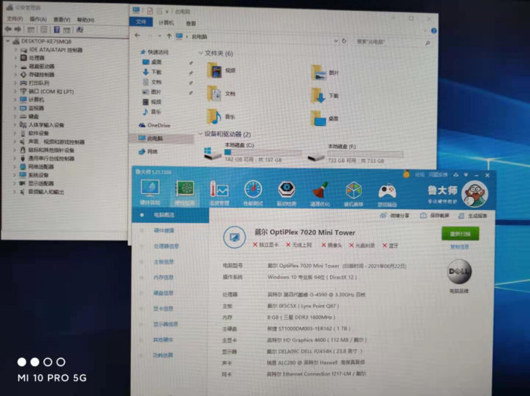Click Explorer back navigation arrow
This screenshot has height=396, width=530.
137,35
